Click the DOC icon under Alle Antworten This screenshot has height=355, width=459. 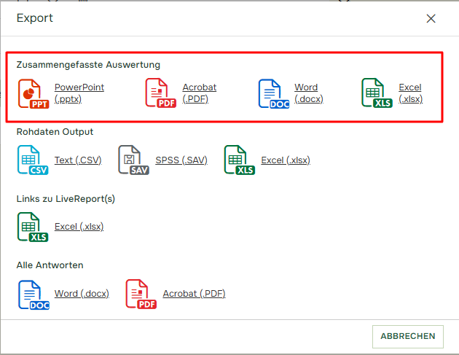point(33,294)
